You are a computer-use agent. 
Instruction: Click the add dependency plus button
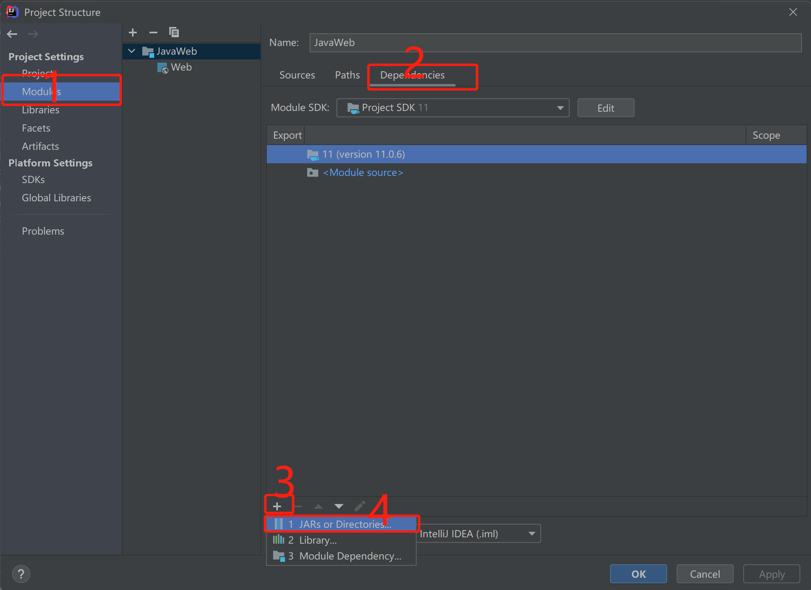click(x=277, y=506)
